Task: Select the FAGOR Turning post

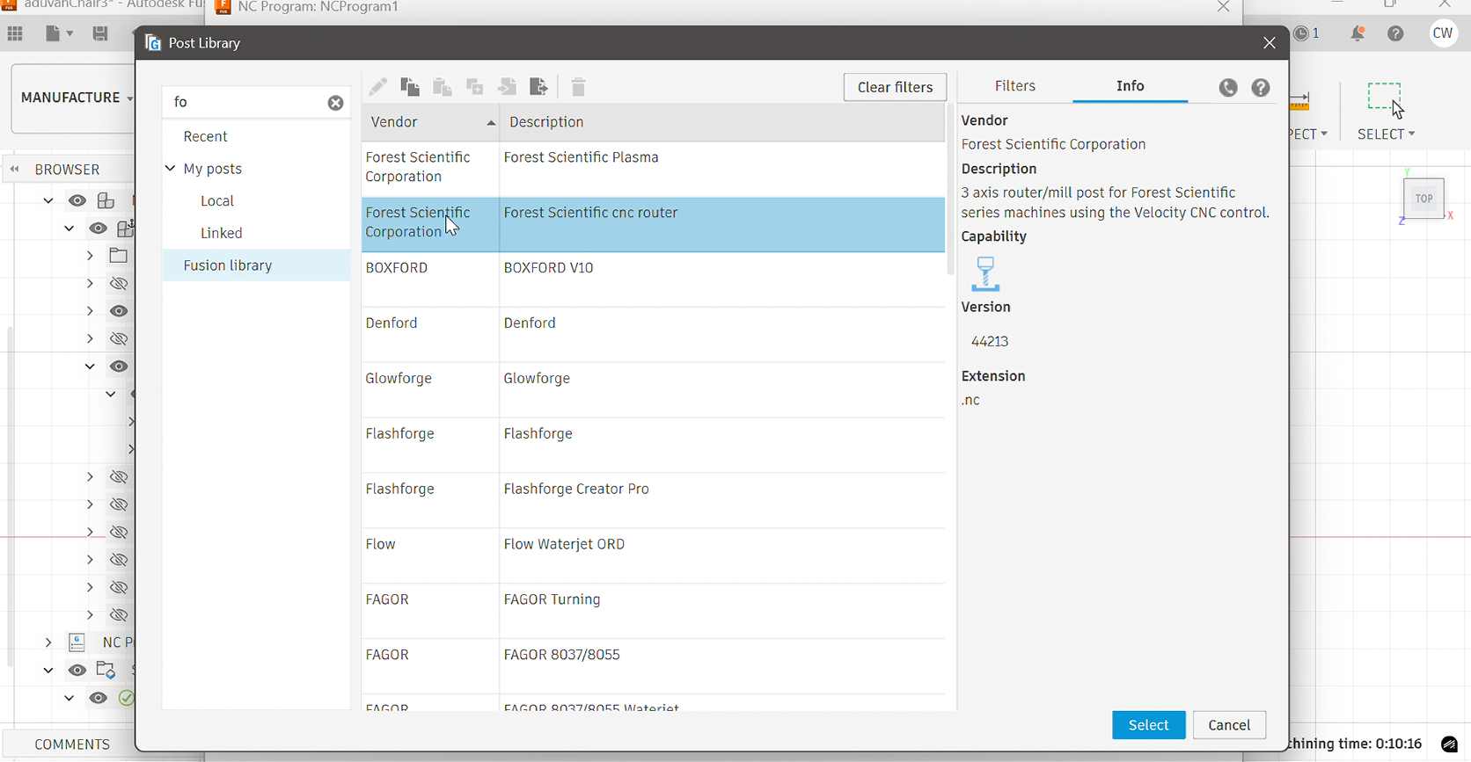Action: (x=654, y=611)
